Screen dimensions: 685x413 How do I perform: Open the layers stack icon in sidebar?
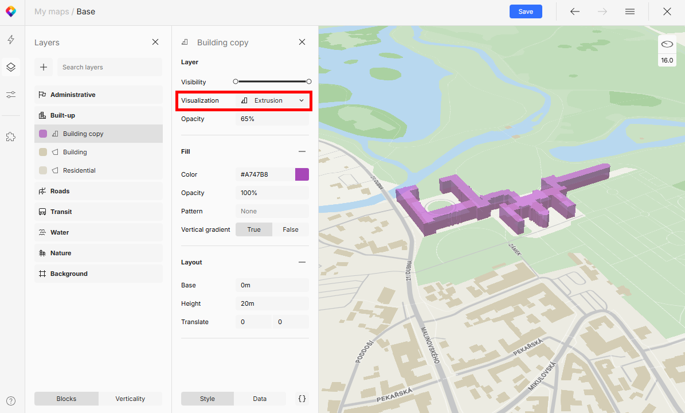click(x=11, y=67)
